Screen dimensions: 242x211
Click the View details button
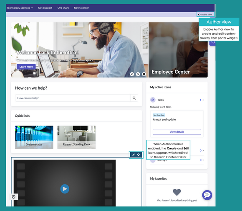(177, 132)
